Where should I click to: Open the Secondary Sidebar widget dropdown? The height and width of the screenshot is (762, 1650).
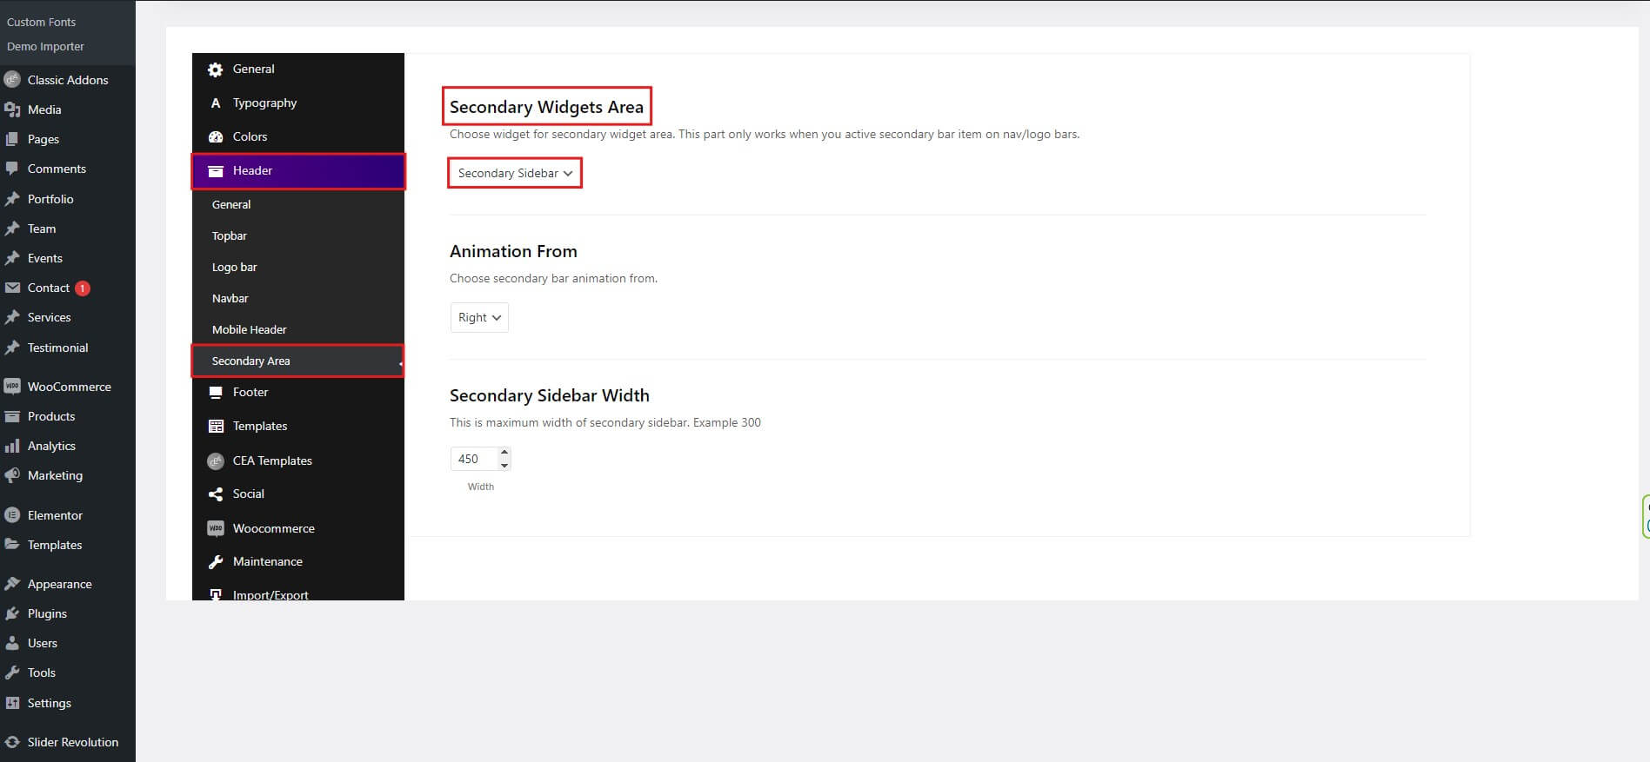tap(514, 173)
